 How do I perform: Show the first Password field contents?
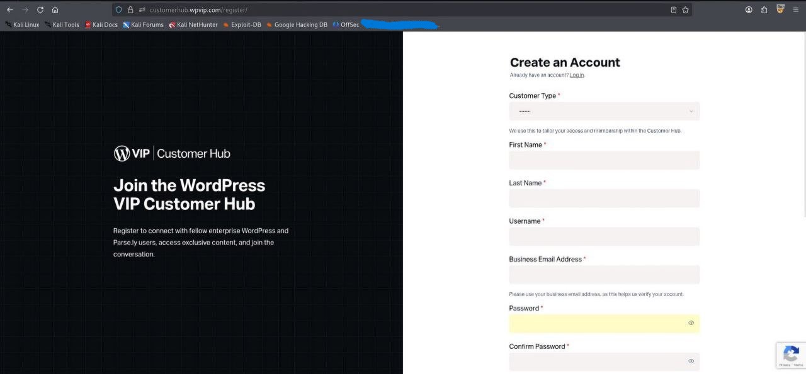[x=690, y=322]
